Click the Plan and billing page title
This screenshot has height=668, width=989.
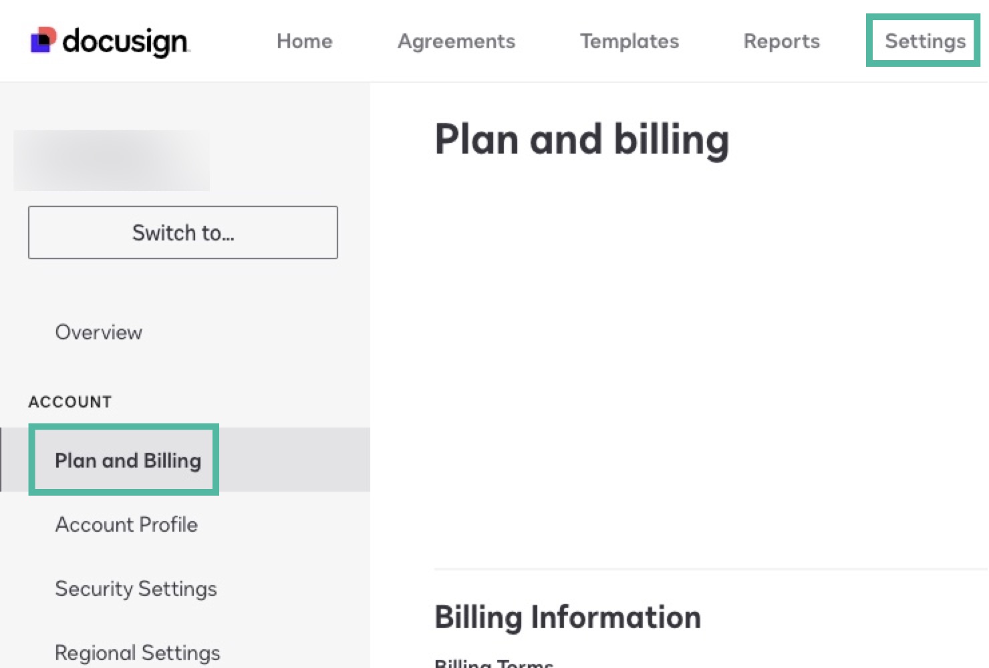tap(582, 139)
